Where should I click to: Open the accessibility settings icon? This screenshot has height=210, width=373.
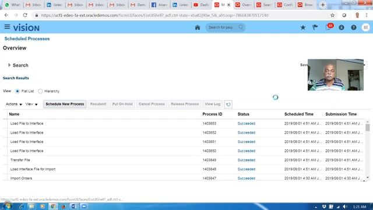342,27
